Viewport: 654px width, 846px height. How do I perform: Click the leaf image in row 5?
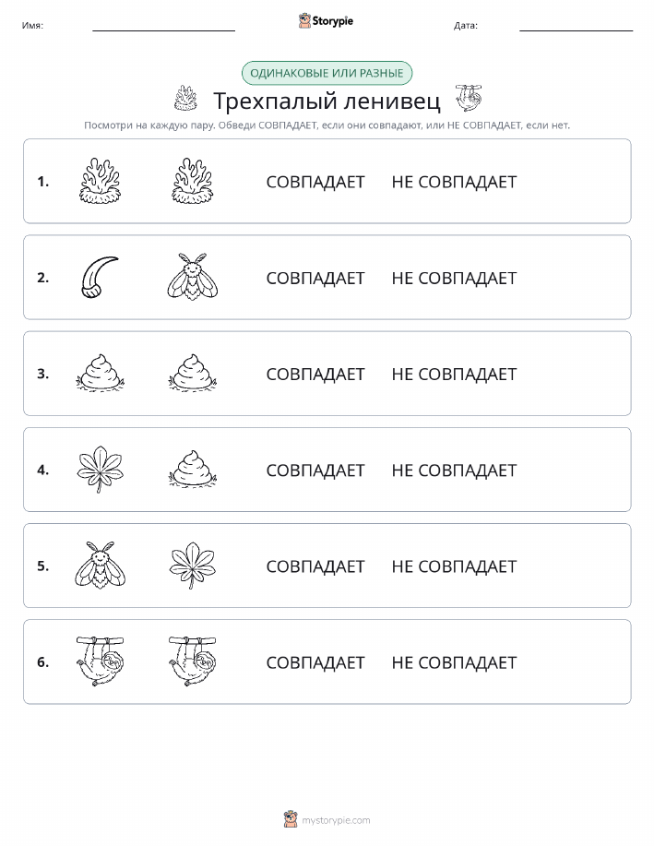pos(193,565)
